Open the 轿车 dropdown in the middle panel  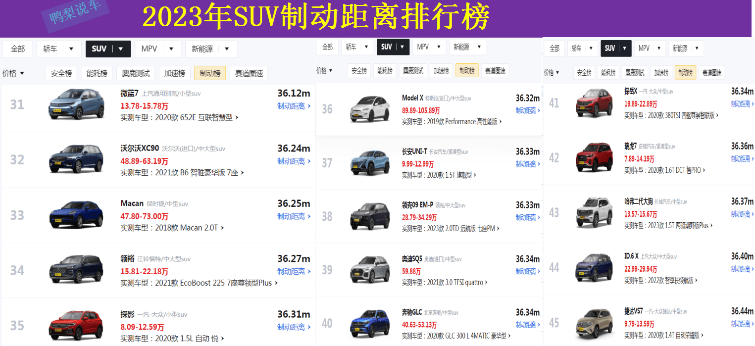[357, 47]
